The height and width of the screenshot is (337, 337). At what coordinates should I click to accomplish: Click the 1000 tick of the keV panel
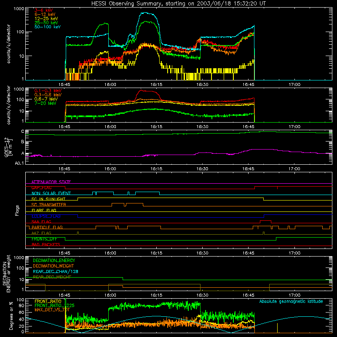tap(19, 9)
